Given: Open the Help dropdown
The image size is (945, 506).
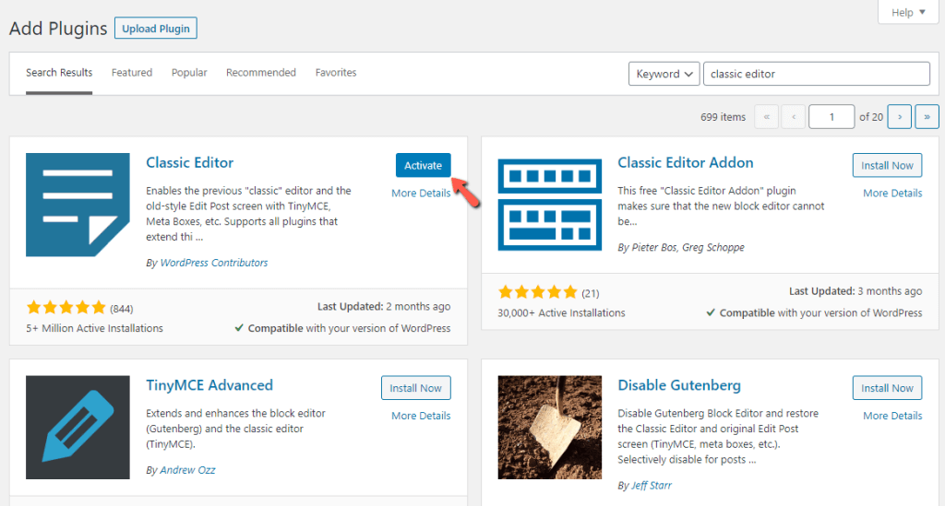Looking at the screenshot, I should click(x=908, y=12).
